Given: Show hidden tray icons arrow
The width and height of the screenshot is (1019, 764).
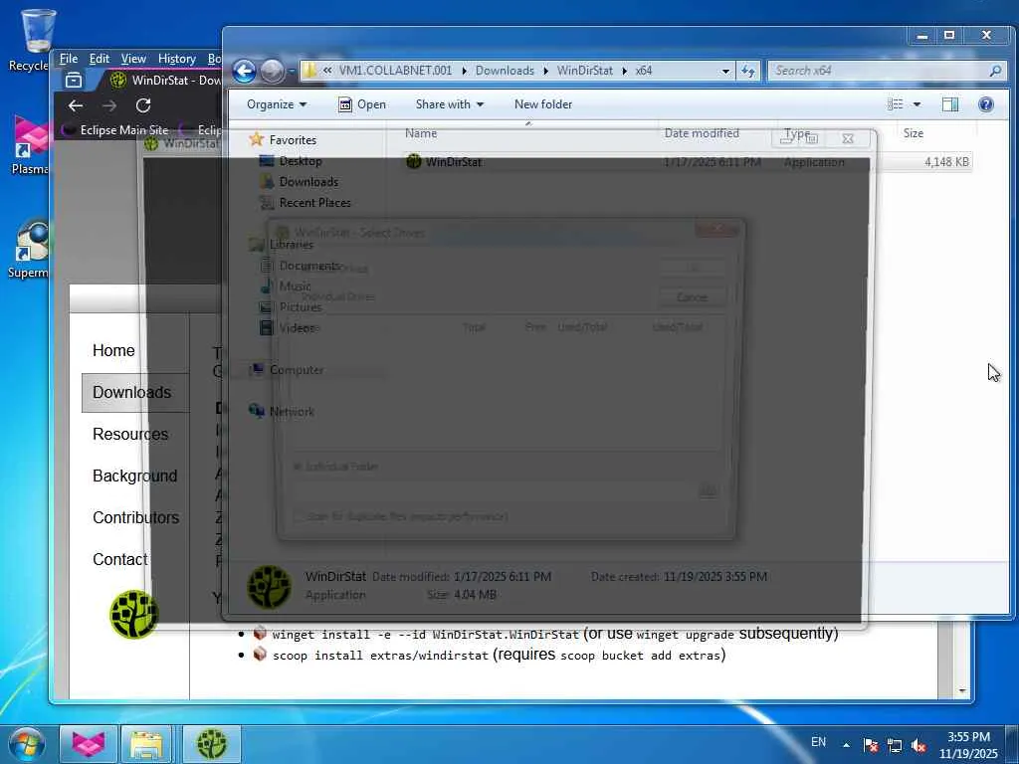Looking at the screenshot, I should click(x=846, y=745).
